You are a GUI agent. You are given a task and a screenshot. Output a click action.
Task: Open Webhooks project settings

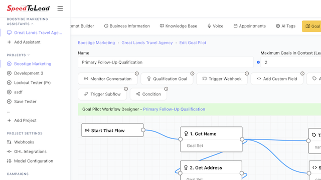[x=21, y=142]
